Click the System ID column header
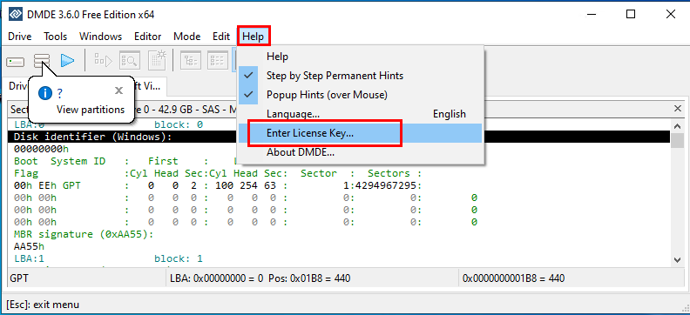This screenshot has width=690, height=315. click(78, 161)
